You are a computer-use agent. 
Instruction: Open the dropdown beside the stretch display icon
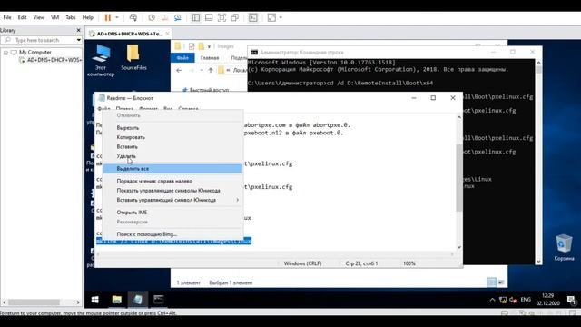tap(281, 17)
